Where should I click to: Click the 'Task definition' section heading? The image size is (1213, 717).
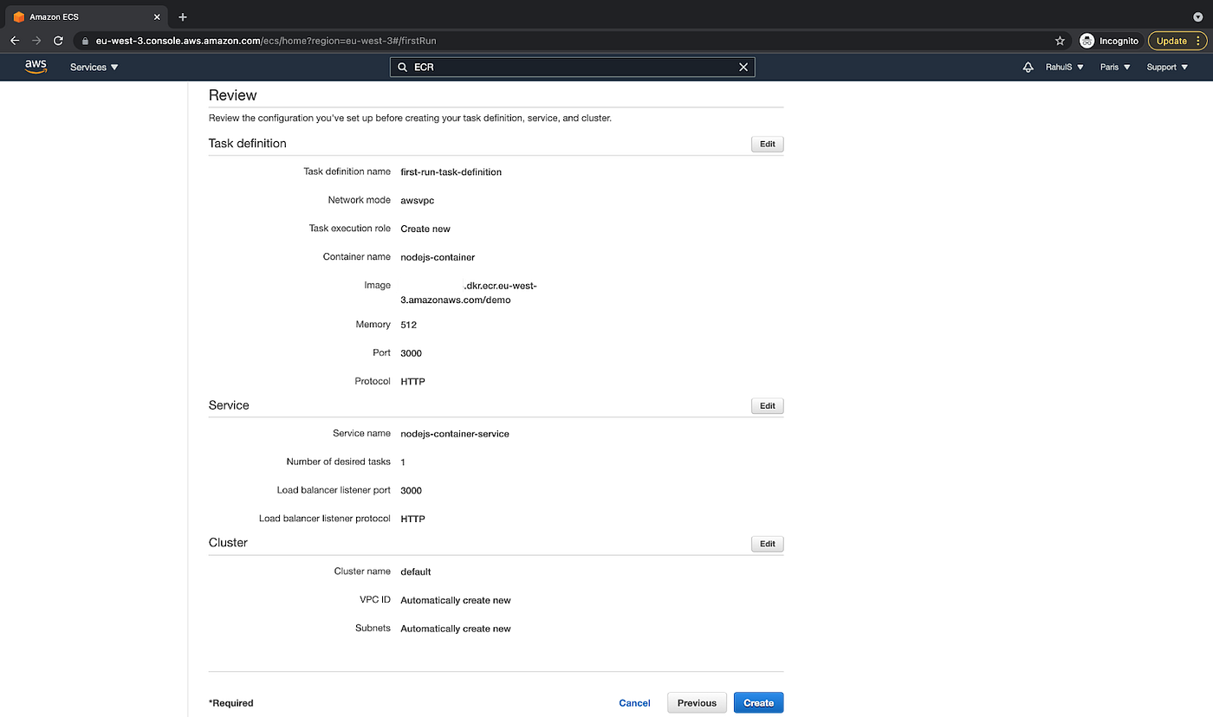(x=248, y=144)
